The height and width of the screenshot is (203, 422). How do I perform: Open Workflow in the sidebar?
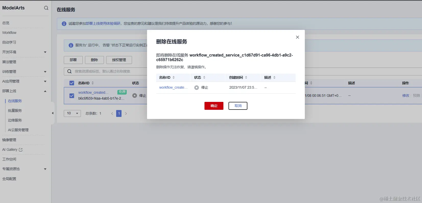pos(9,33)
